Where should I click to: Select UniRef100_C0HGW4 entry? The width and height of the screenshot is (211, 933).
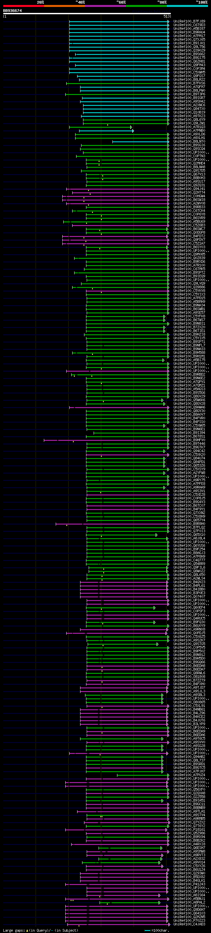(189, 196)
